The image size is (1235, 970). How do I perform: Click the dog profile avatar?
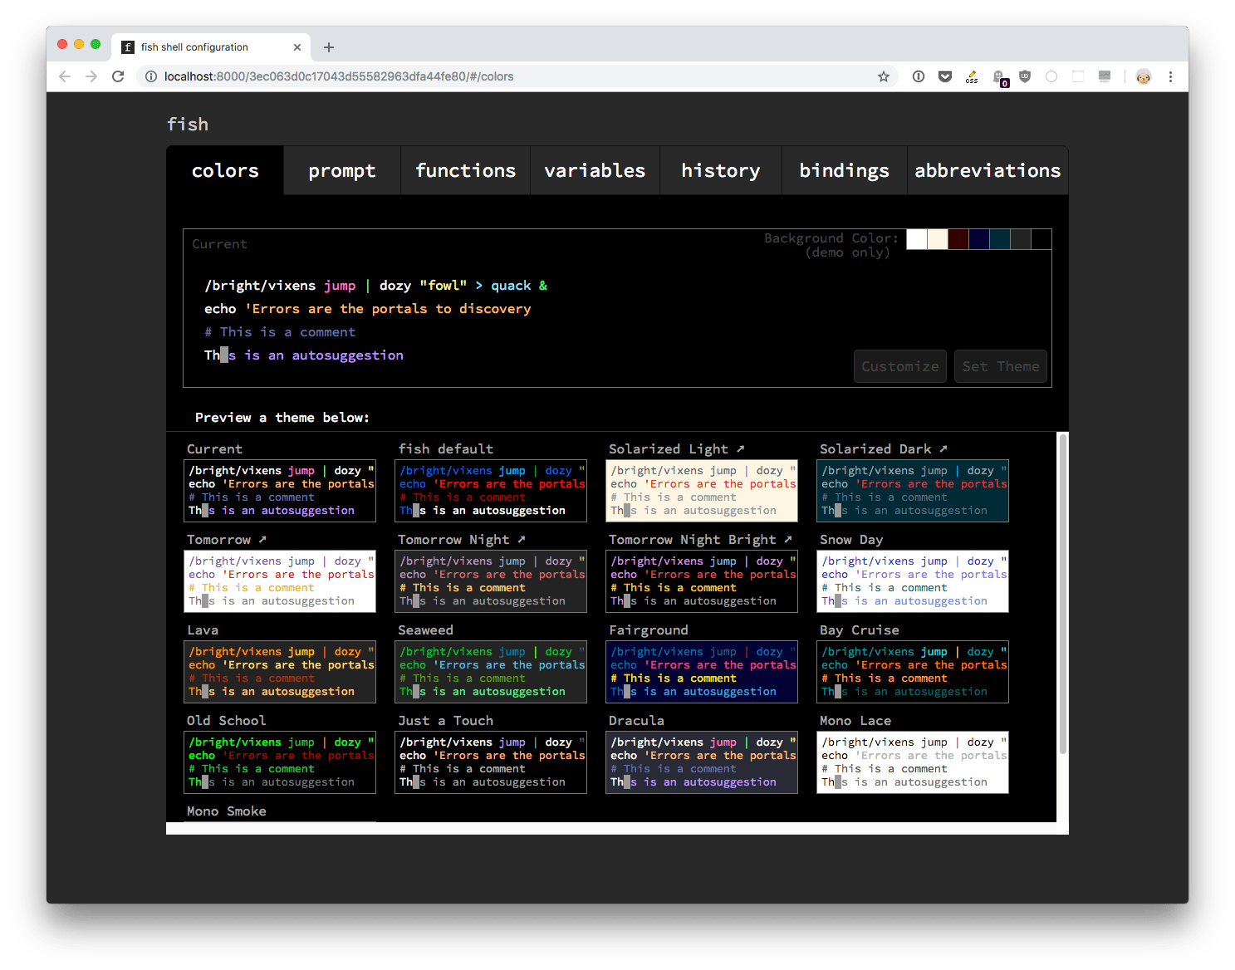(1144, 76)
